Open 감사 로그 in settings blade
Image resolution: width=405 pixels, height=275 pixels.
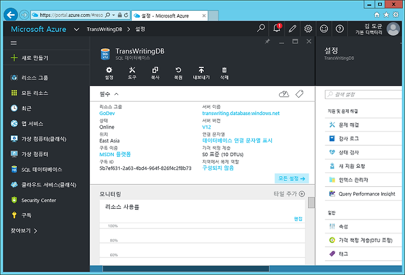tap(363, 139)
